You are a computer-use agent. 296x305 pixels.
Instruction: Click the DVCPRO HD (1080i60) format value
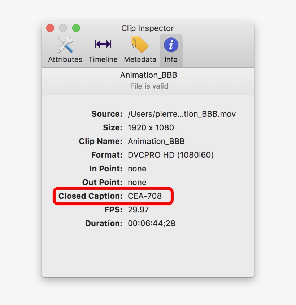tap(171, 155)
